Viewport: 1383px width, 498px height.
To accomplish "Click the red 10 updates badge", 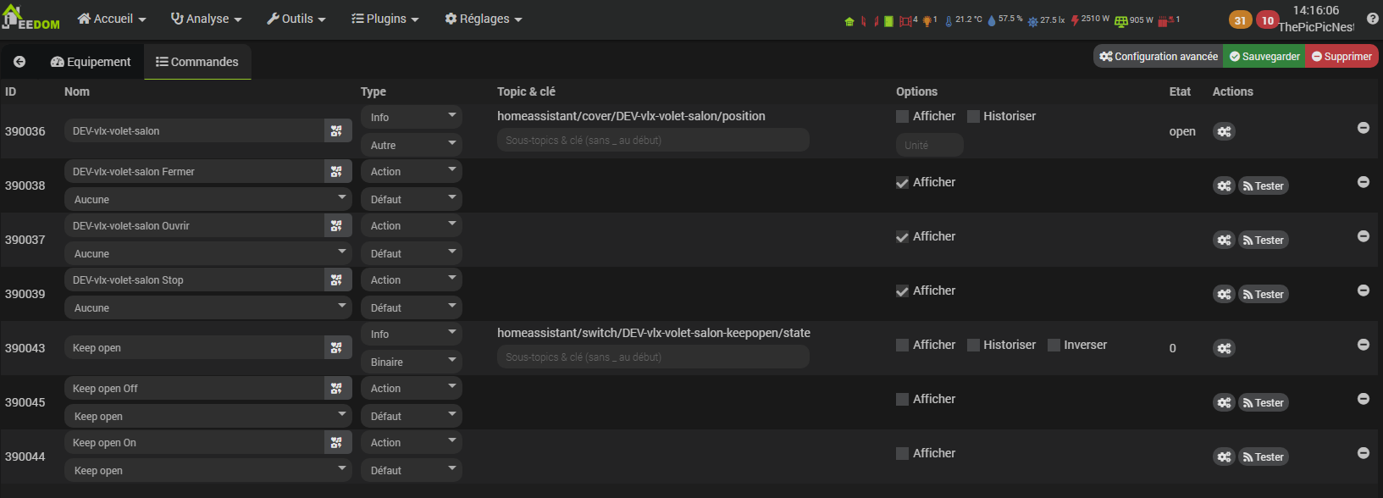I will pos(1267,20).
